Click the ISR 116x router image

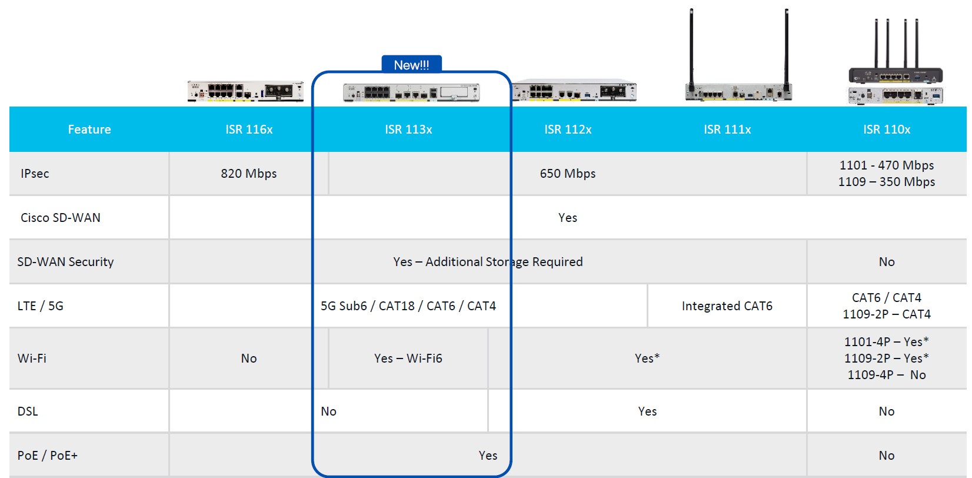coord(245,91)
